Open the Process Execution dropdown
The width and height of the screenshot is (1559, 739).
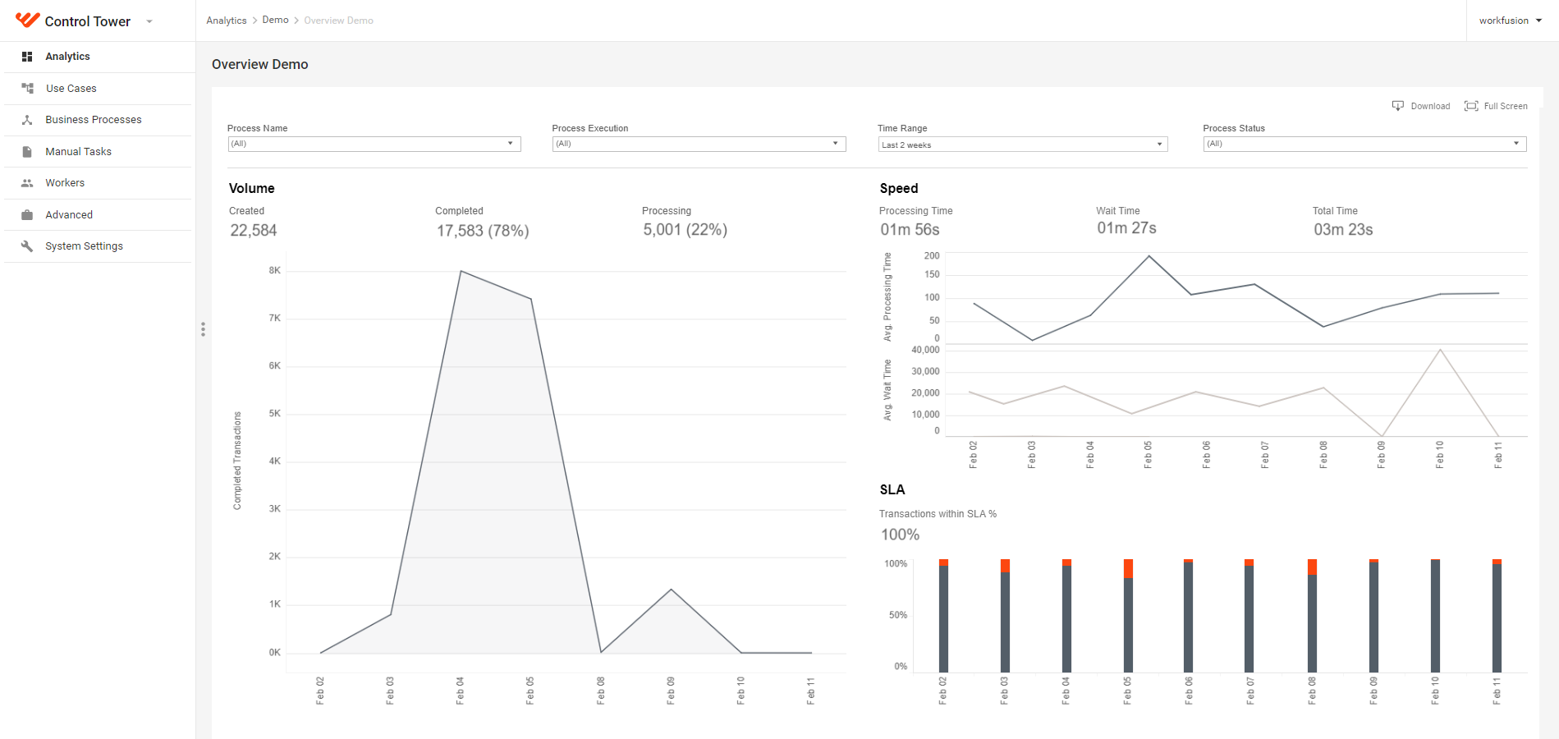tap(699, 144)
